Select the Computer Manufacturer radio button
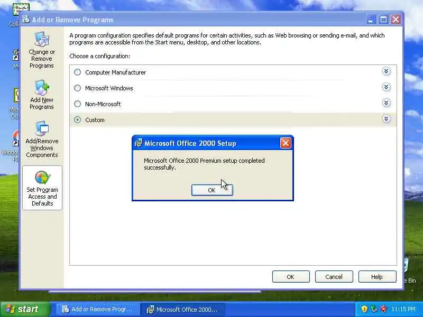The image size is (423, 317). [x=77, y=72]
